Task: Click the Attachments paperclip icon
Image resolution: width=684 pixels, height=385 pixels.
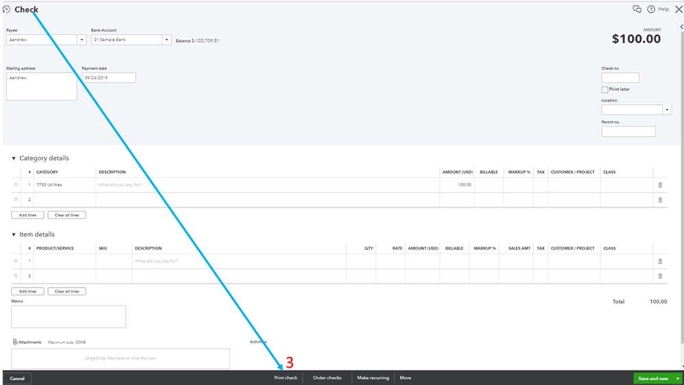Action: pos(15,342)
